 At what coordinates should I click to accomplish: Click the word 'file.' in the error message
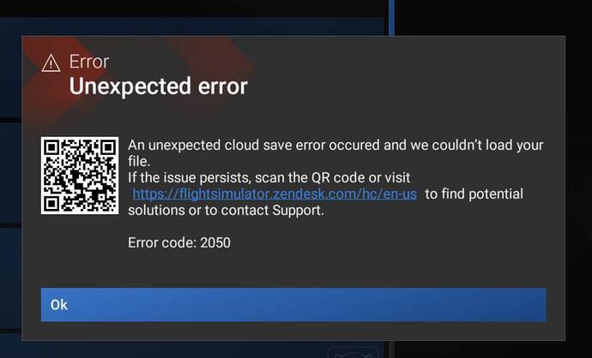pos(139,161)
